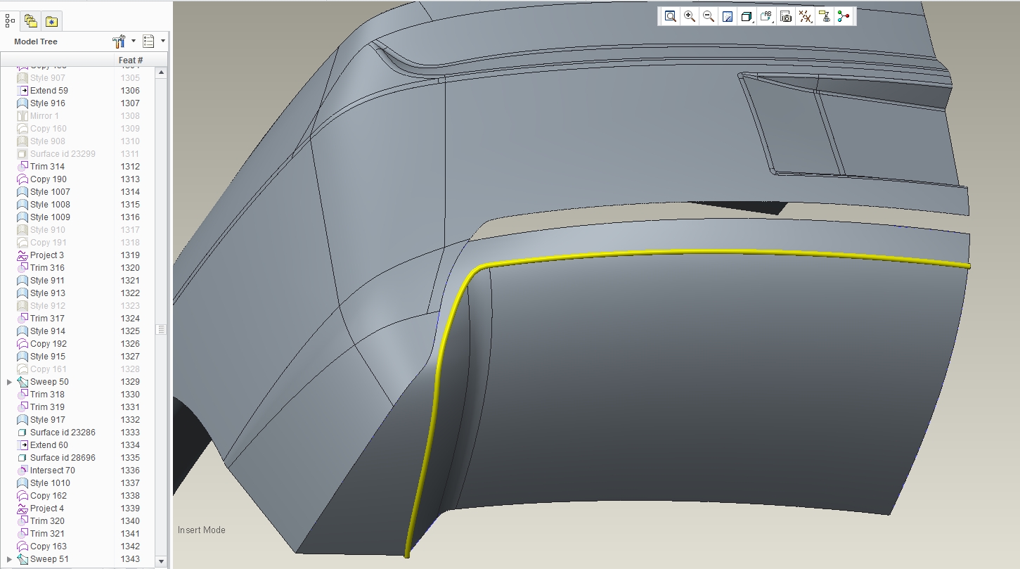Select the Zoom Out tool
Screen dimensions: 1020x569
(709, 16)
